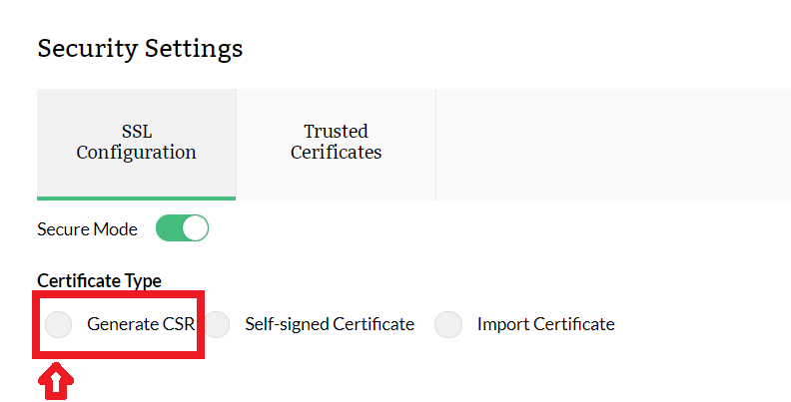This screenshot has width=791, height=402.
Task: Pick the Import Certificate radio button
Action: pyautogui.click(x=448, y=324)
